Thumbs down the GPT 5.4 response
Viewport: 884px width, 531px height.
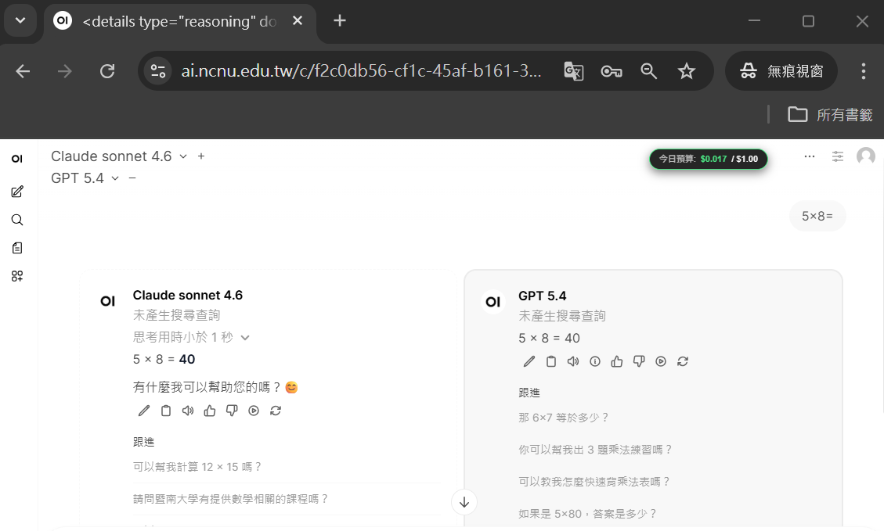tap(639, 361)
